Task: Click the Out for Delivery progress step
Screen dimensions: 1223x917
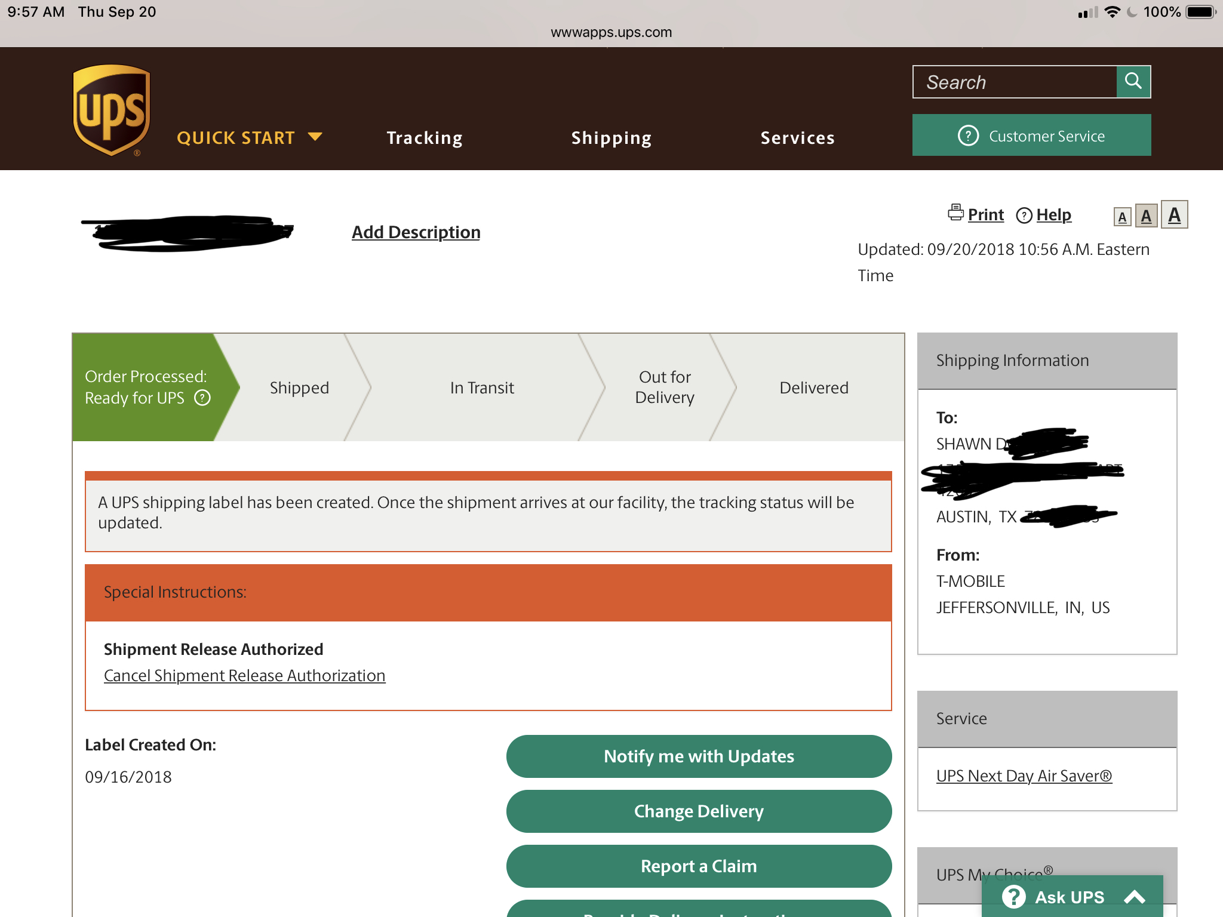Action: [665, 387]
